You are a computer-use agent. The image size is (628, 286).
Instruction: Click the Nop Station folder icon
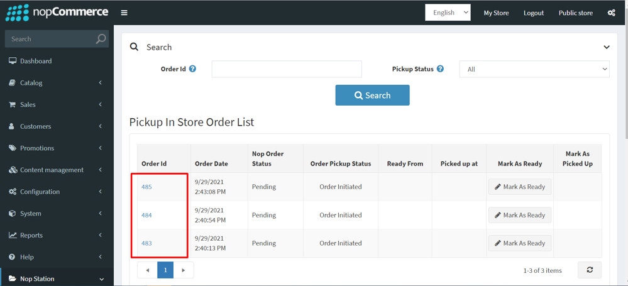click(x=13, y=279)
